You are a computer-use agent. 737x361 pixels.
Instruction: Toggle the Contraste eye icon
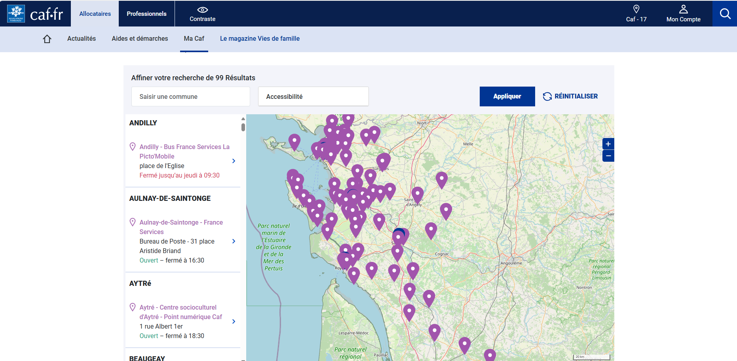pos(202,10)
